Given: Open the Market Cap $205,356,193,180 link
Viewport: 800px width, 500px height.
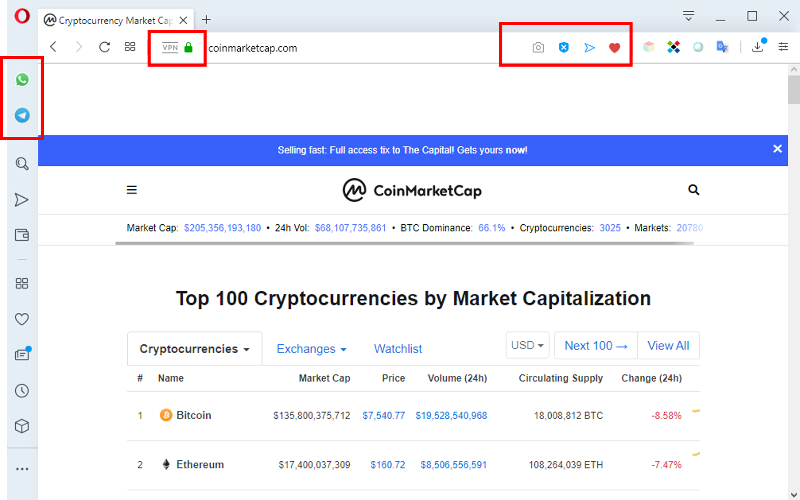Looking at the screenshot, I should (222, 228).
